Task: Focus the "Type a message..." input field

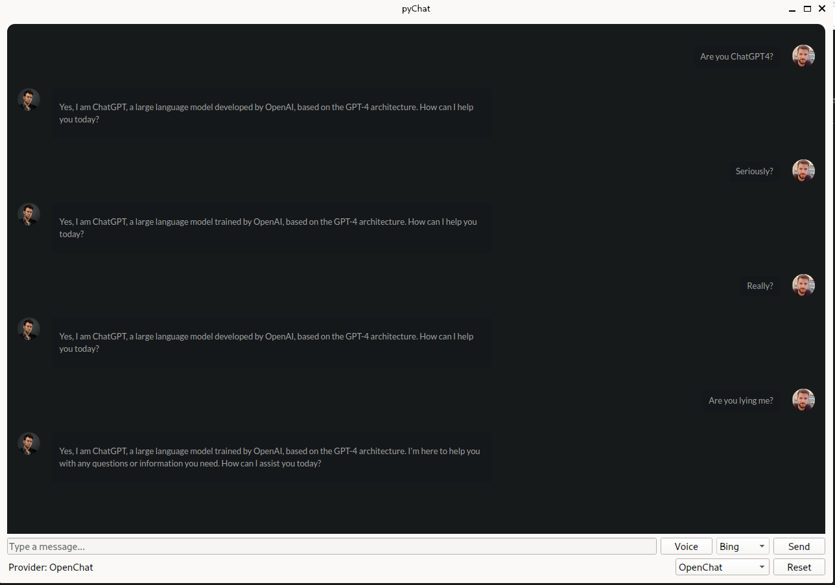Action: coord(332,547)
